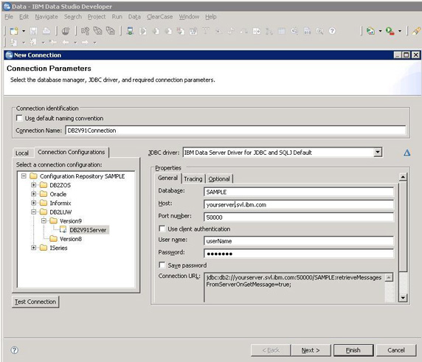Switch to the Tracing properties tab

(x=193, y=179)
